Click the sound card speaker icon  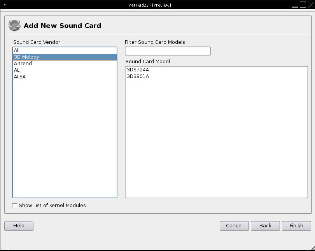pos(14,26)
